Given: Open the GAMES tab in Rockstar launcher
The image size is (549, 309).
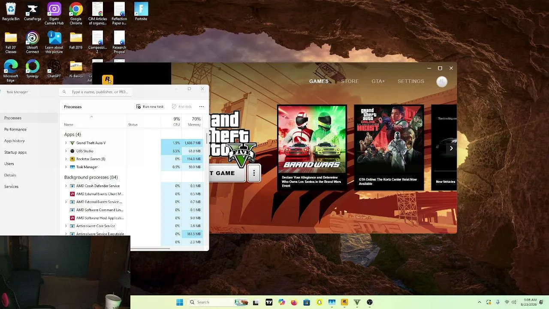Looking at the screenshot, I should click(319, 82).
